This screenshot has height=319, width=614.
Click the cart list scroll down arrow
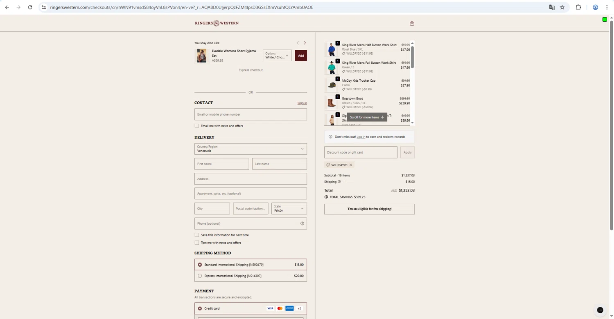[412, 123]
